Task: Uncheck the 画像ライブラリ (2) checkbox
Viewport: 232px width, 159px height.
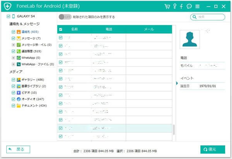Action: click(x=13, y=86)
